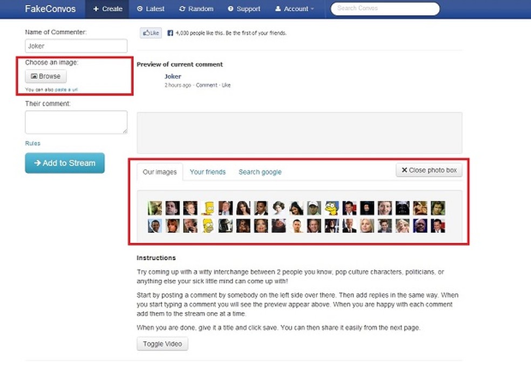
Task: Switch to the Search google tab
Action: [260, 172]
